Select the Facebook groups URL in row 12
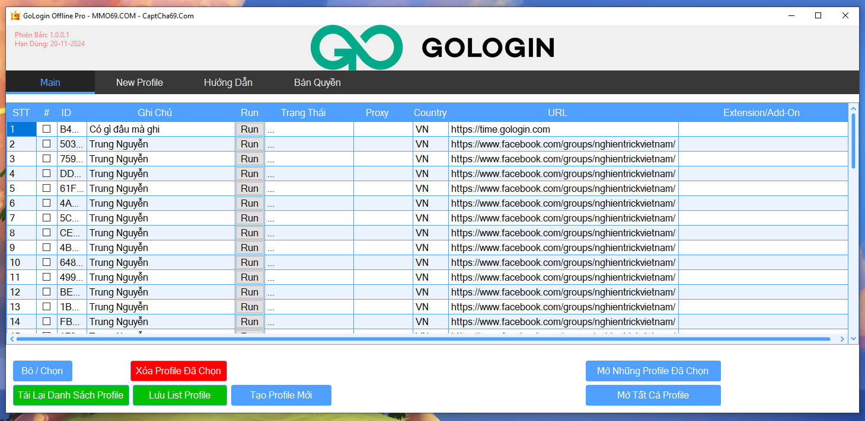The width and height of the screenshot is (865, 421). (x=563, y=292)
